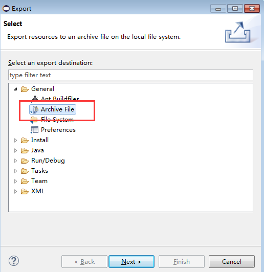Click the Eclipse logo in title bar
Viewport: 264px width, 272px height.
click(x=6, y=9)
